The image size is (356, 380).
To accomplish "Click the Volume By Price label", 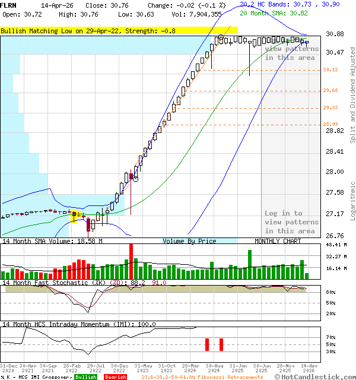I will [189, 242].
